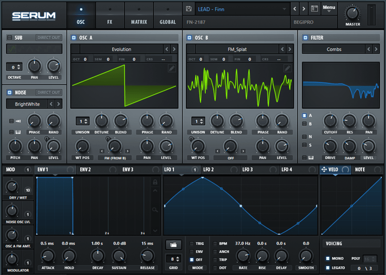Viewport: 386px width, 275px height.
Task: Click the filter CUTOFF knob
Action: tap(330, 121)
